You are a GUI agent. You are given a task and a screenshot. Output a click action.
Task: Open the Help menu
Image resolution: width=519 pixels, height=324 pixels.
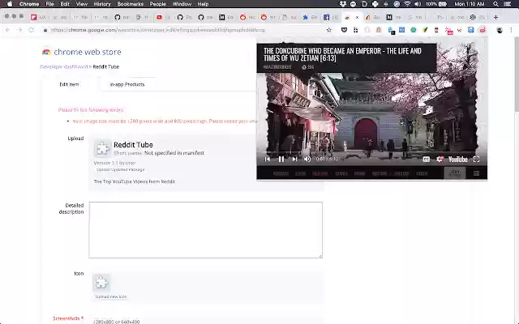203,4
